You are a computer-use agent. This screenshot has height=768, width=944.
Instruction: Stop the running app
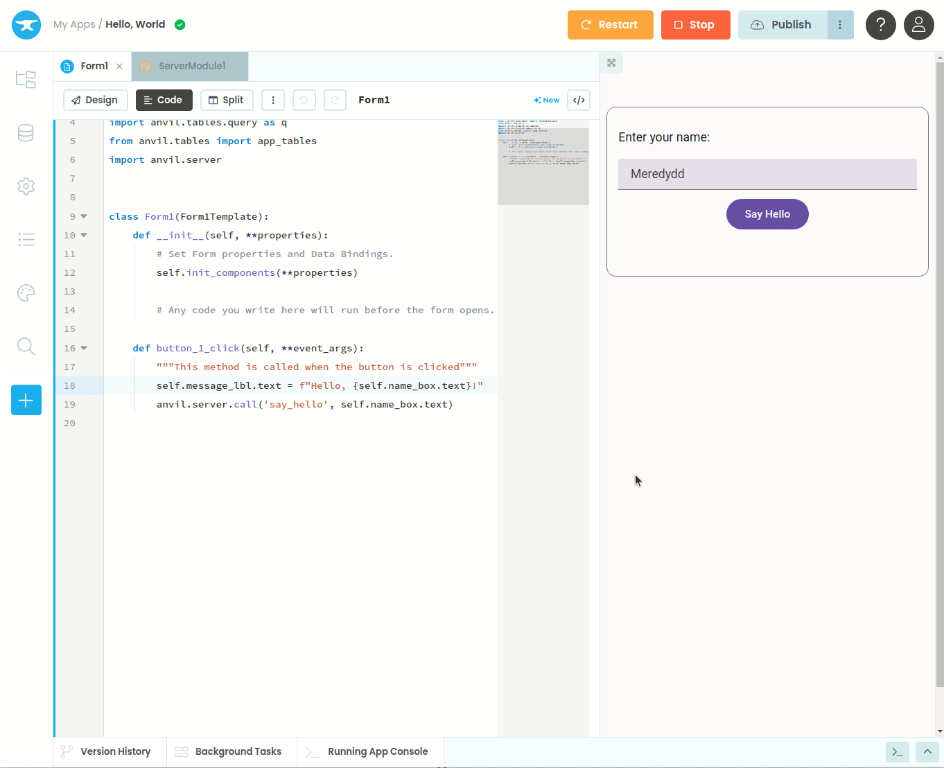tap(695, 25)
